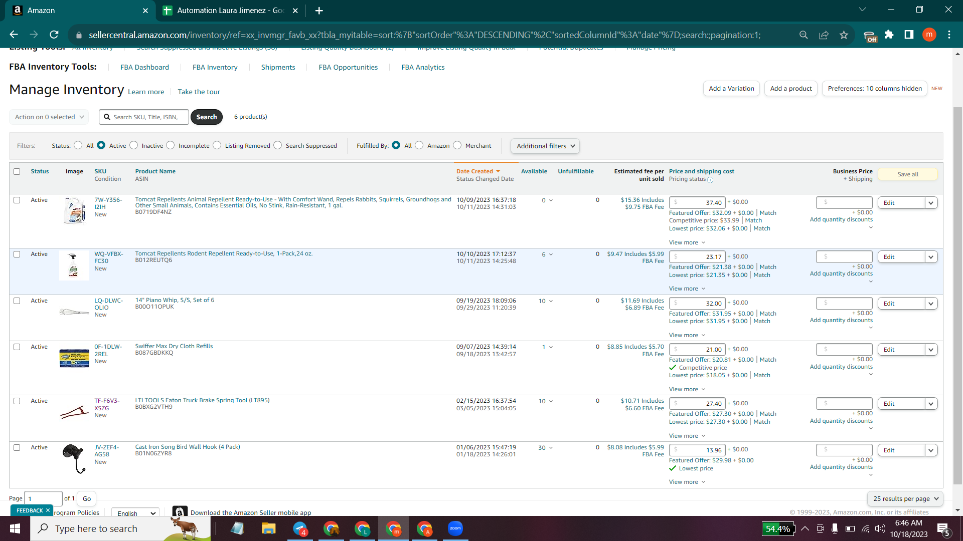Select the All status radio button
Viewport: 963px width, 541px height.
point(78,145)
